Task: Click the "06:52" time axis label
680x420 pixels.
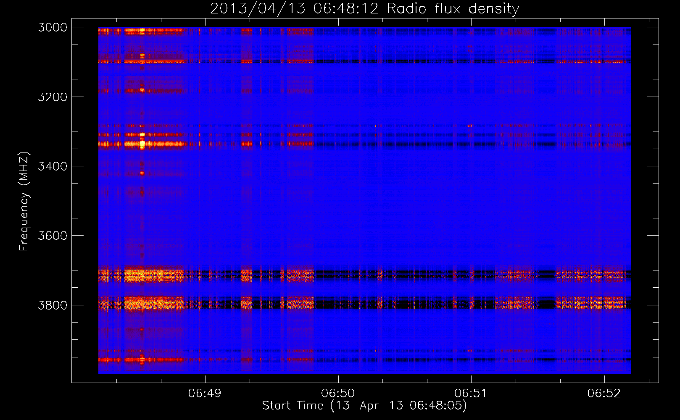Action: 604,393
